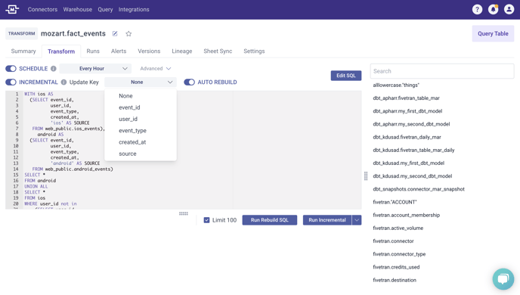Switch to the Lineage tab
The width and height of the screenshot is (520, 295).
(x=181, y=51)
